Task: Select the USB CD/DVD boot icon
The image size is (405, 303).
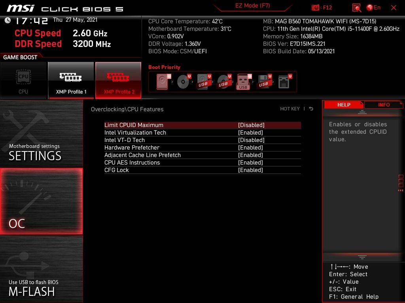Action: (x=224, y=82)
